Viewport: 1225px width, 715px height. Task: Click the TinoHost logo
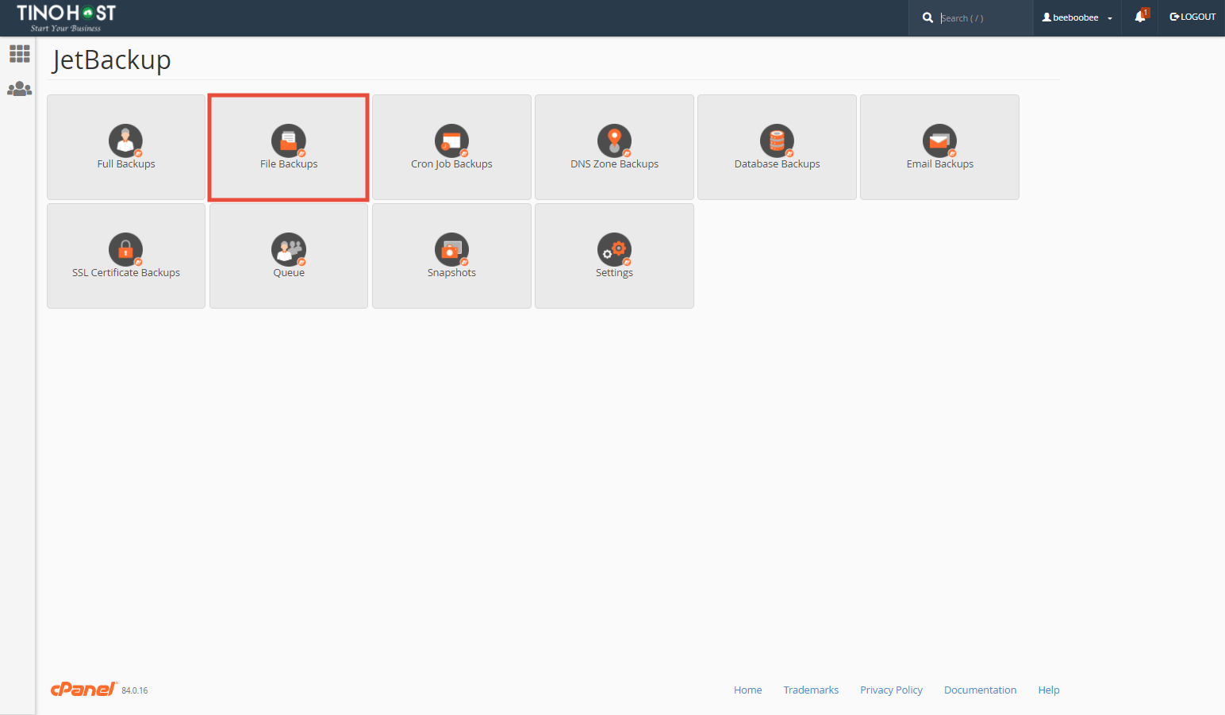pos(67,17)
